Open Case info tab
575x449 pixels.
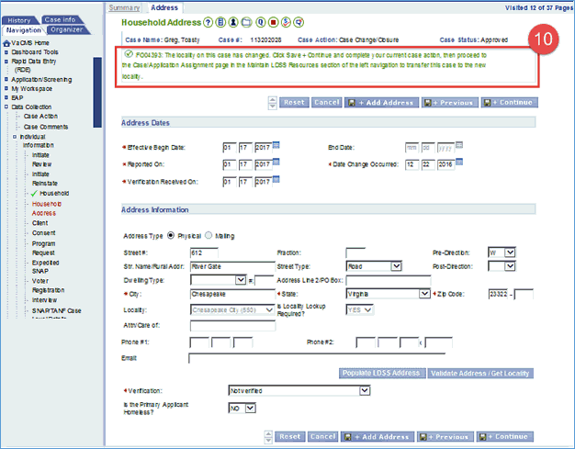[61, 20]
